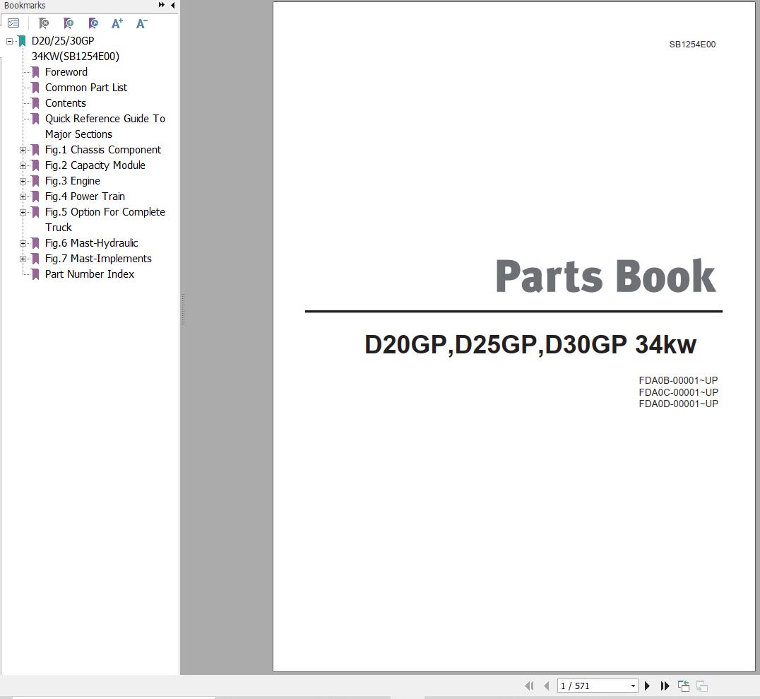Go to the first page

click(529, 686)
